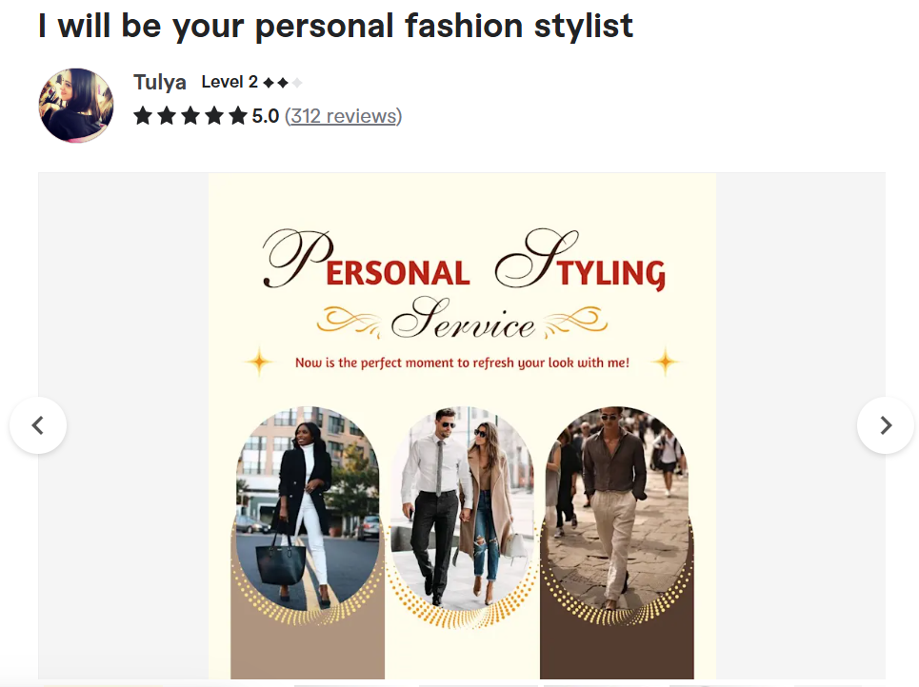This screenshot has height=687, width=919.
Task: Click the Level 2 diamond badge icons
Action: click(283, 83)
